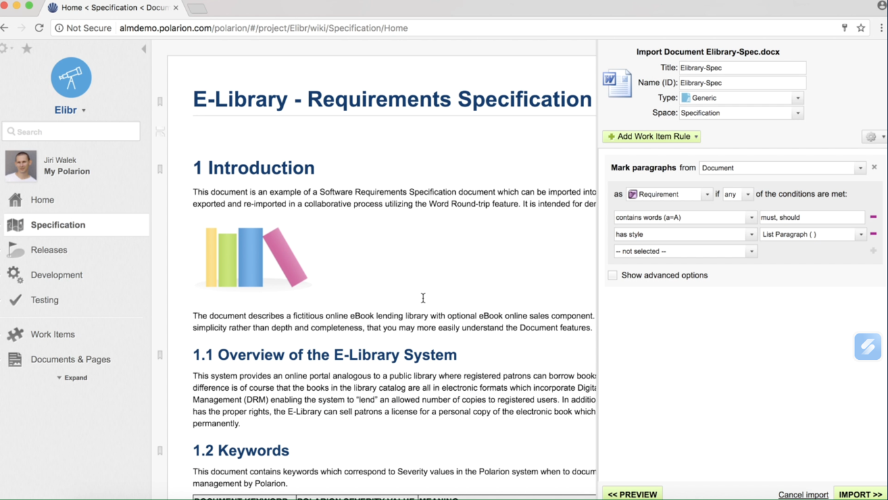Remove the 'contains words' condition with minus icon
Viewport: 888px width, 500px height.
[x=873, y=217]
